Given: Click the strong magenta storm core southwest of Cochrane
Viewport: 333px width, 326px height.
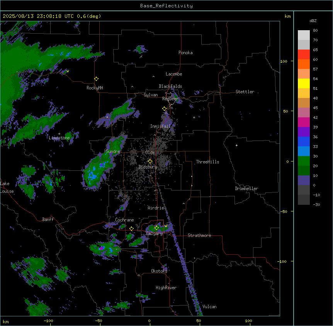Looking at the screenshot, I should click(x=101, y=248).
